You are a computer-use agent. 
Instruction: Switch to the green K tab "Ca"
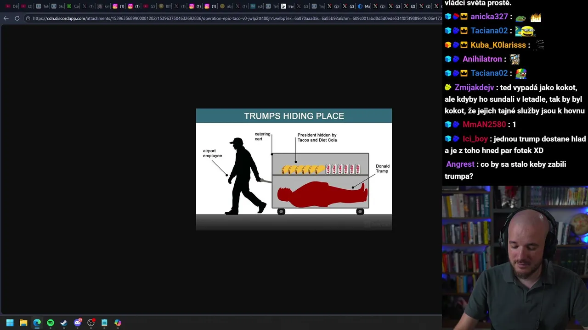pos(73,6)
